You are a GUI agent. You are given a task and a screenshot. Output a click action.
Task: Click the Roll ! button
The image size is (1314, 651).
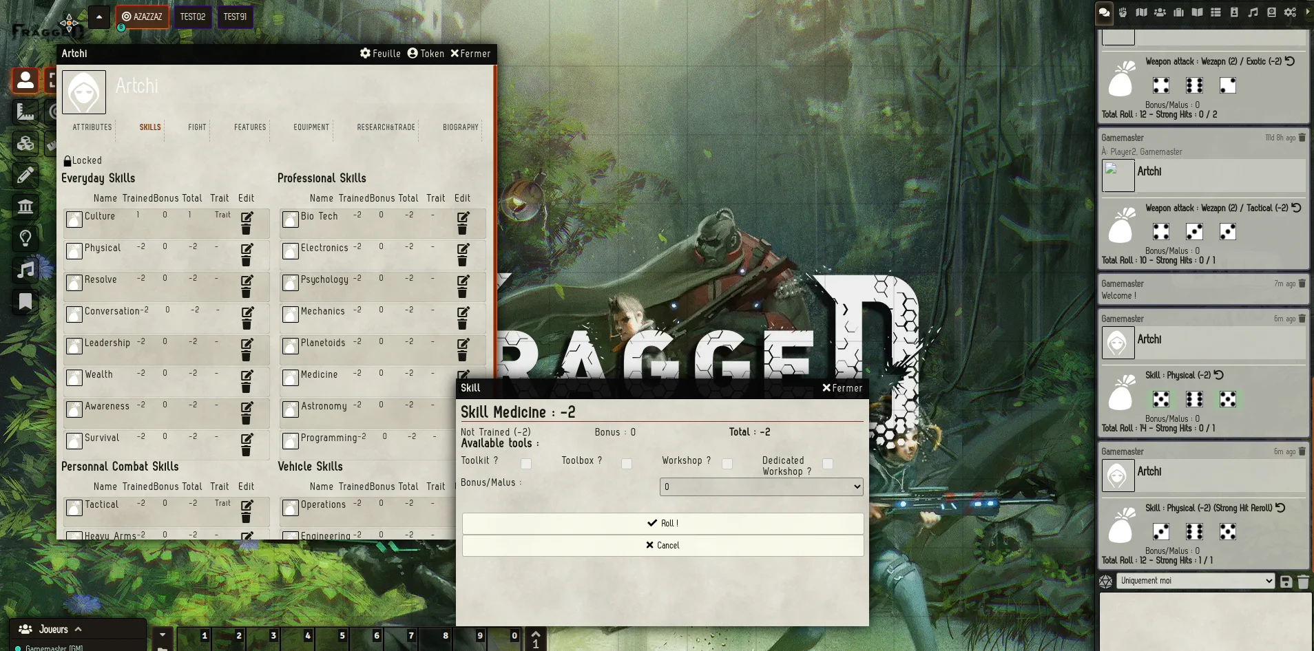coord(663,524)
